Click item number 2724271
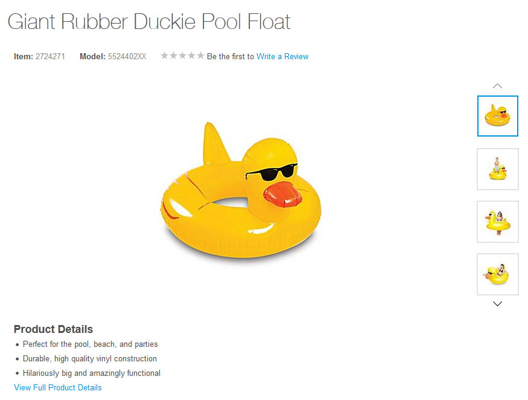The width and height of the screenshot is (528, 400). click(50, 56)
